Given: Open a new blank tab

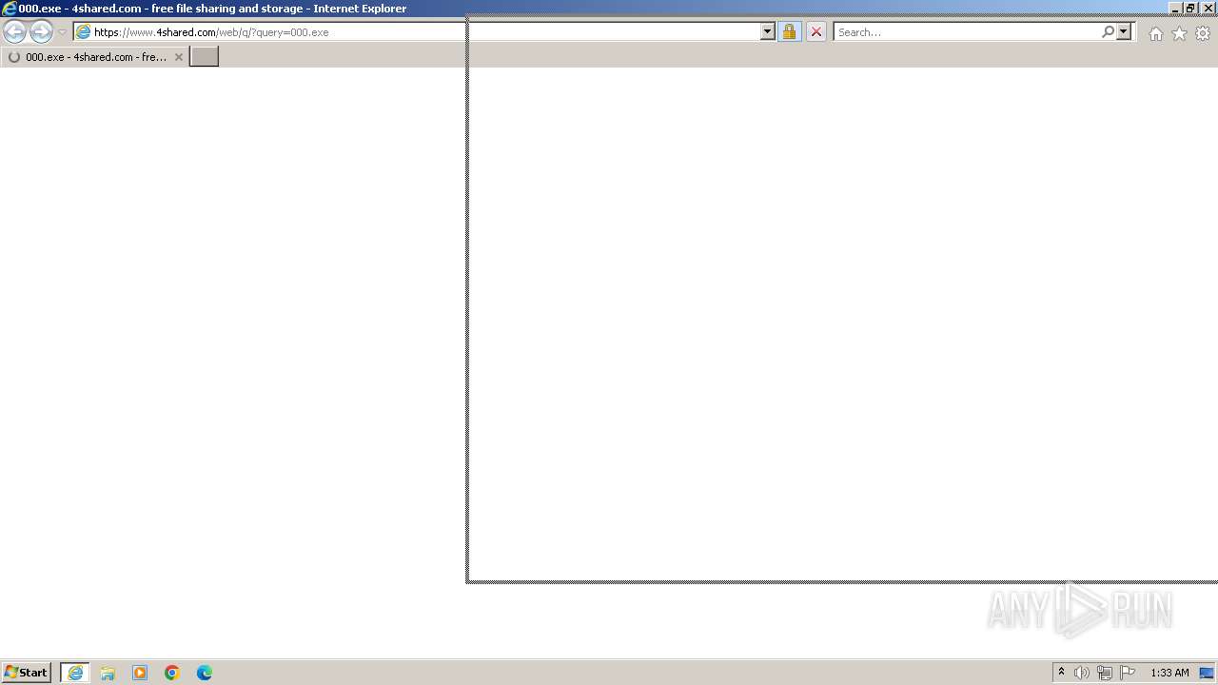Looking at the screenshot, I should point(205,57).
